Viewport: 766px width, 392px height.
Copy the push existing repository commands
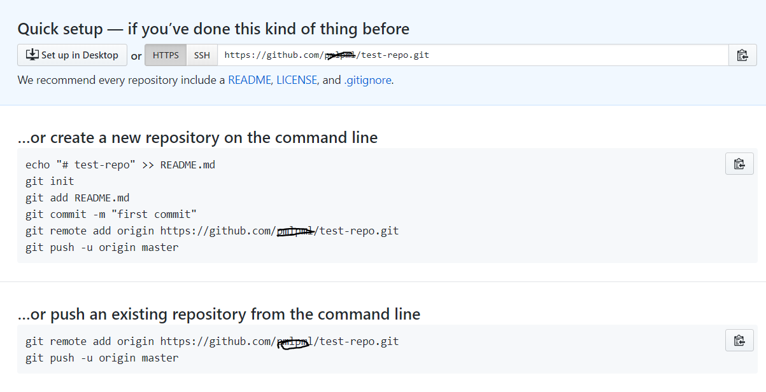click(x=739, y=341)
